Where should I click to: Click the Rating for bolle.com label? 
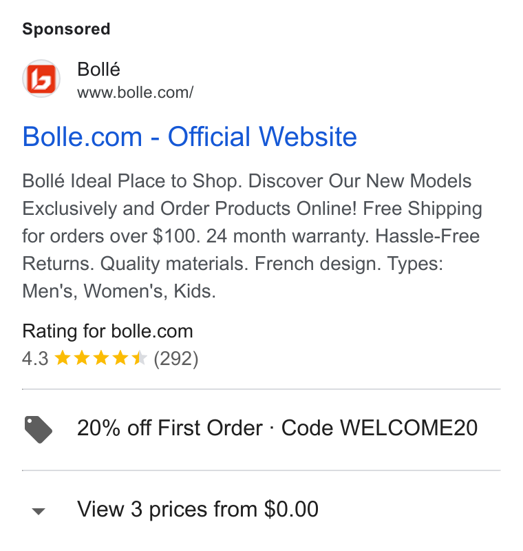coord(108,331)
